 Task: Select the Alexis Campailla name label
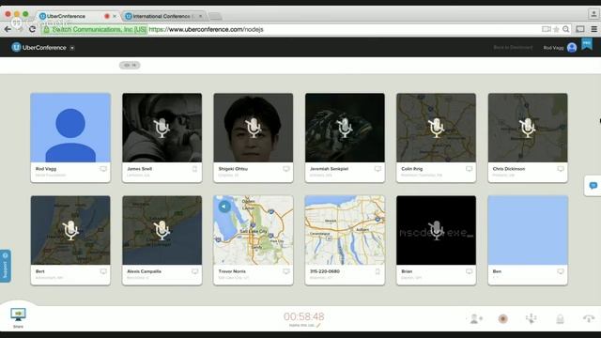(144, 271)
